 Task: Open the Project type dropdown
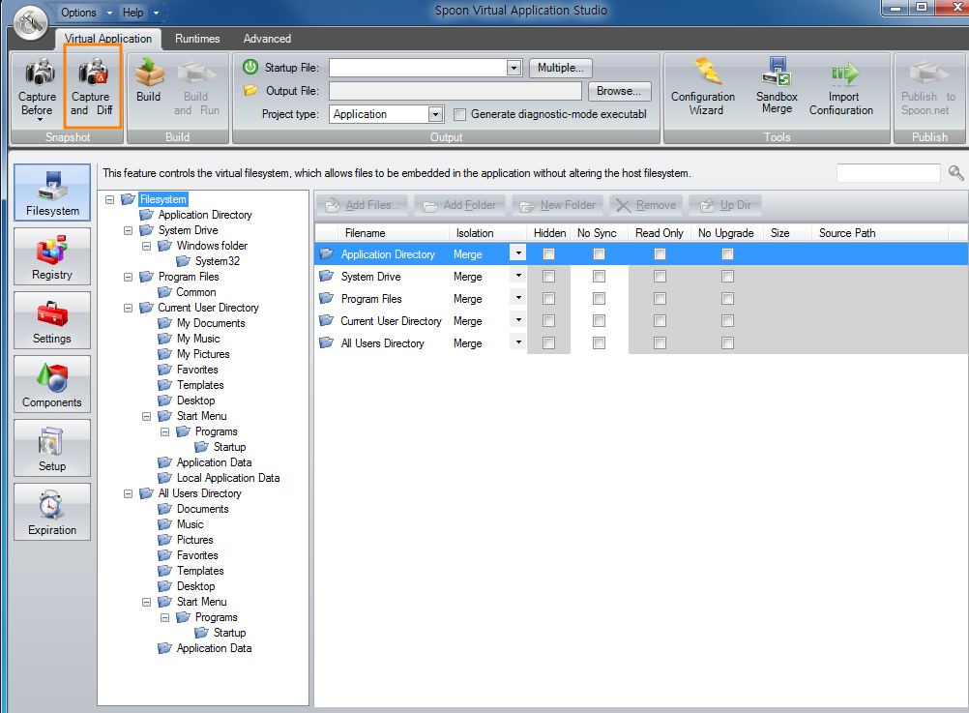[436, 114]
